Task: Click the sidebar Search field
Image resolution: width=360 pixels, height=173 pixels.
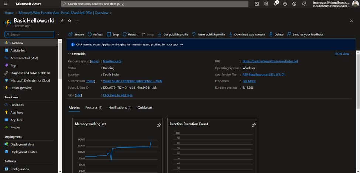Action: coord(30,34)
